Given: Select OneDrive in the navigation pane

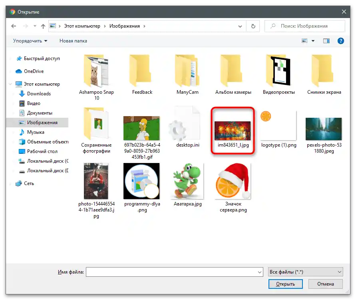Looking at the screenshot, I should click(x=30, y=71).
